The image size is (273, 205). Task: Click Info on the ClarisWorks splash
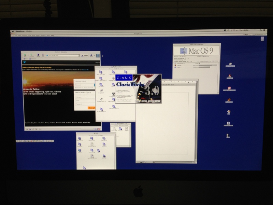pos(138,101)
